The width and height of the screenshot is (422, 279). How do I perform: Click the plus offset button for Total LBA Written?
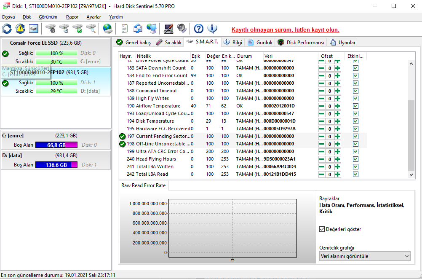click(337, 167)
